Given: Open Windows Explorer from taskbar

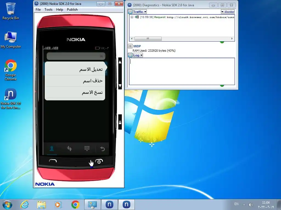Looking at the screenshot, I should tap(41, 205).
